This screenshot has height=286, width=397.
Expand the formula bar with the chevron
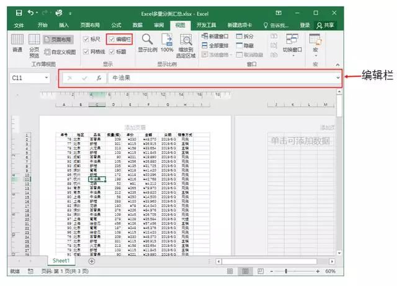coord(338,78)
